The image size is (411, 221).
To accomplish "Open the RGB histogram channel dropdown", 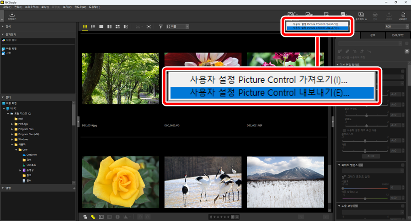I will pyautogui.click(x=396, y=27).
